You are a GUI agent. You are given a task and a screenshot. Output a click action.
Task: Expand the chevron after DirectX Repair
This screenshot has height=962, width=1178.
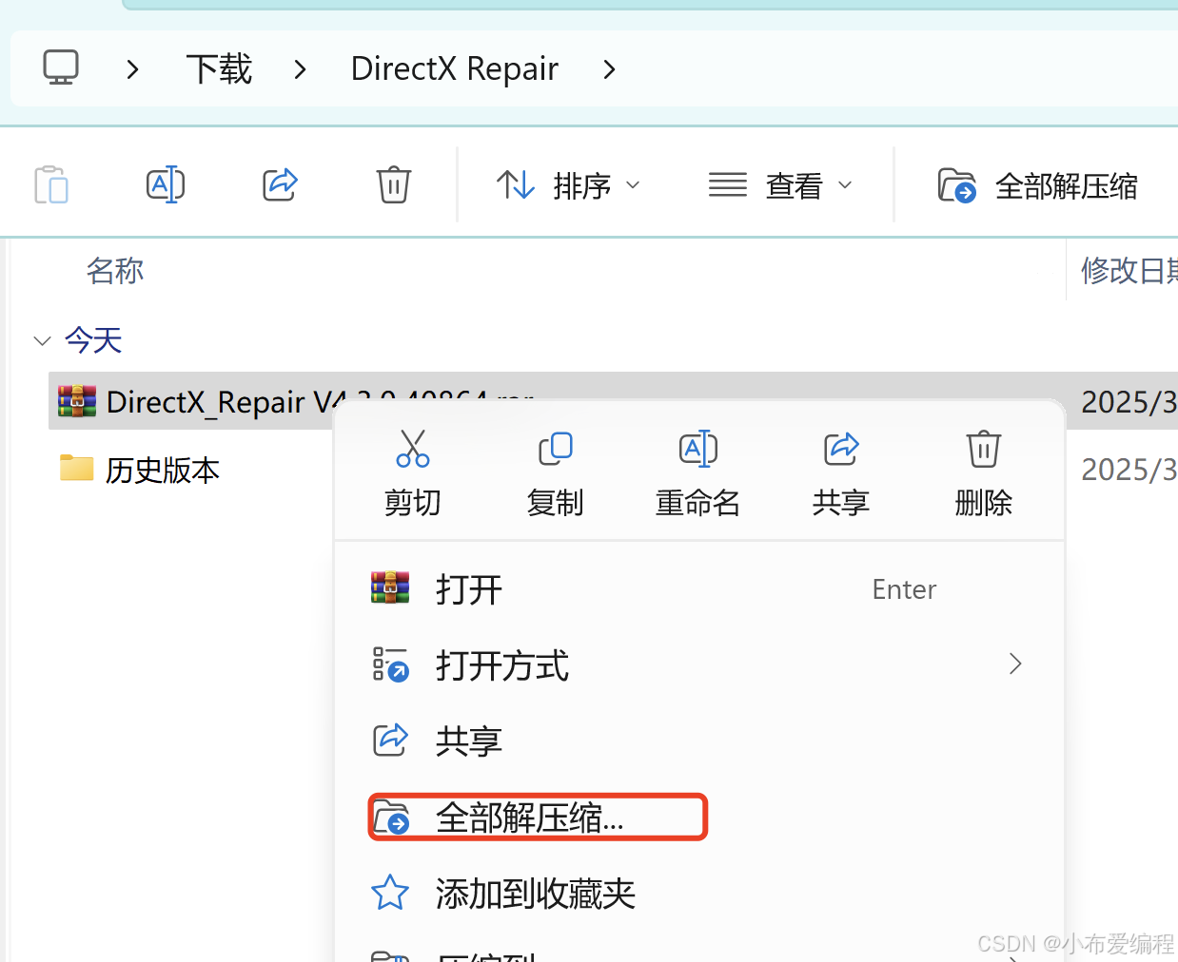click(x=610, y=69)
